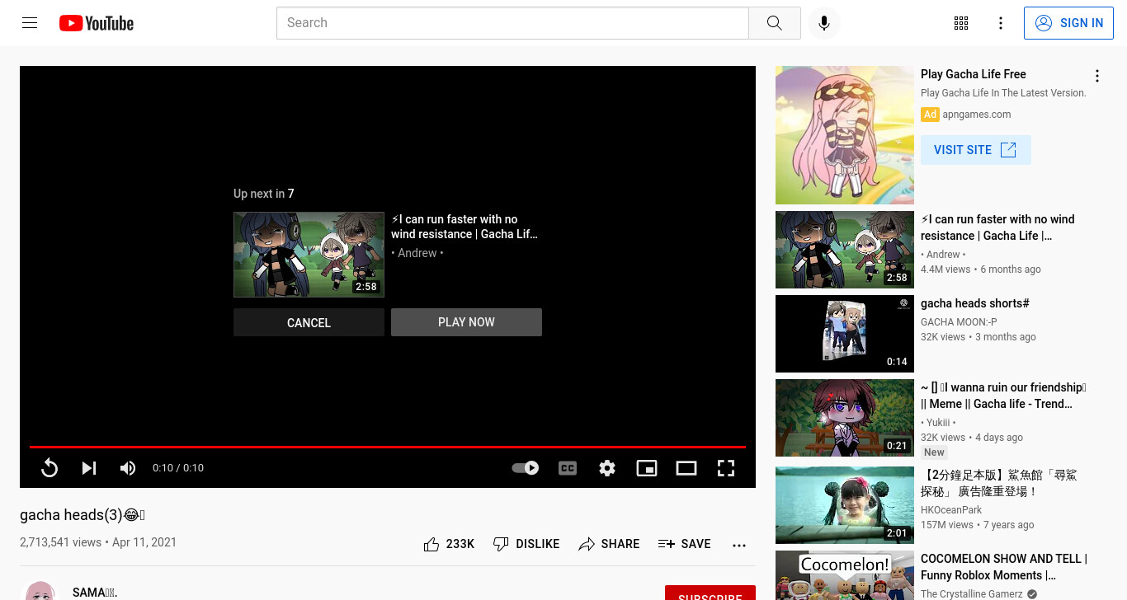The height and width of the screenshot is (600, 1127).
Task: Click the Yukiii channel name
Action: tap(938, 423)
